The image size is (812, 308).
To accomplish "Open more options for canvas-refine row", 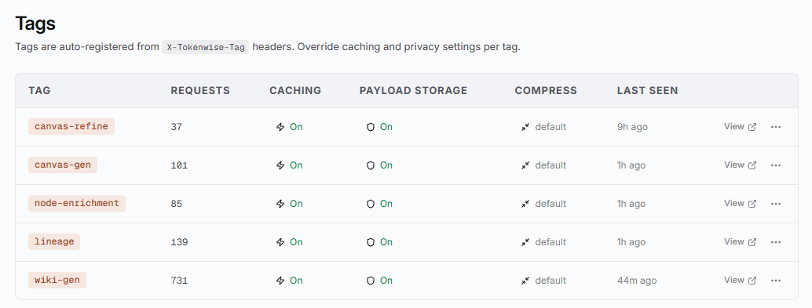I will click(775, 127).
